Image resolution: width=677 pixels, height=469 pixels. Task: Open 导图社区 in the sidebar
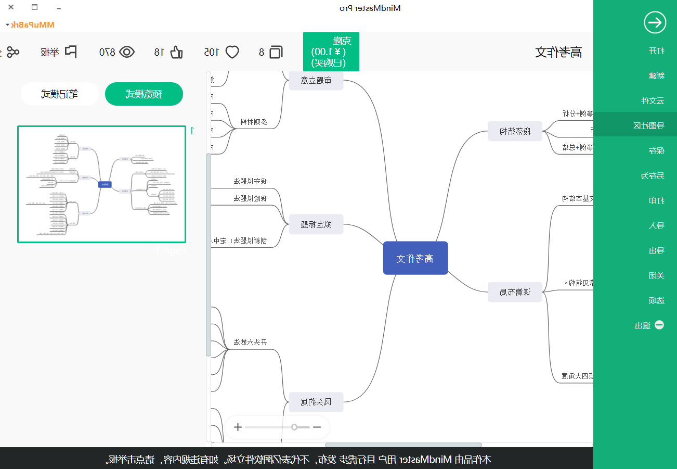[x=649, y=125]
